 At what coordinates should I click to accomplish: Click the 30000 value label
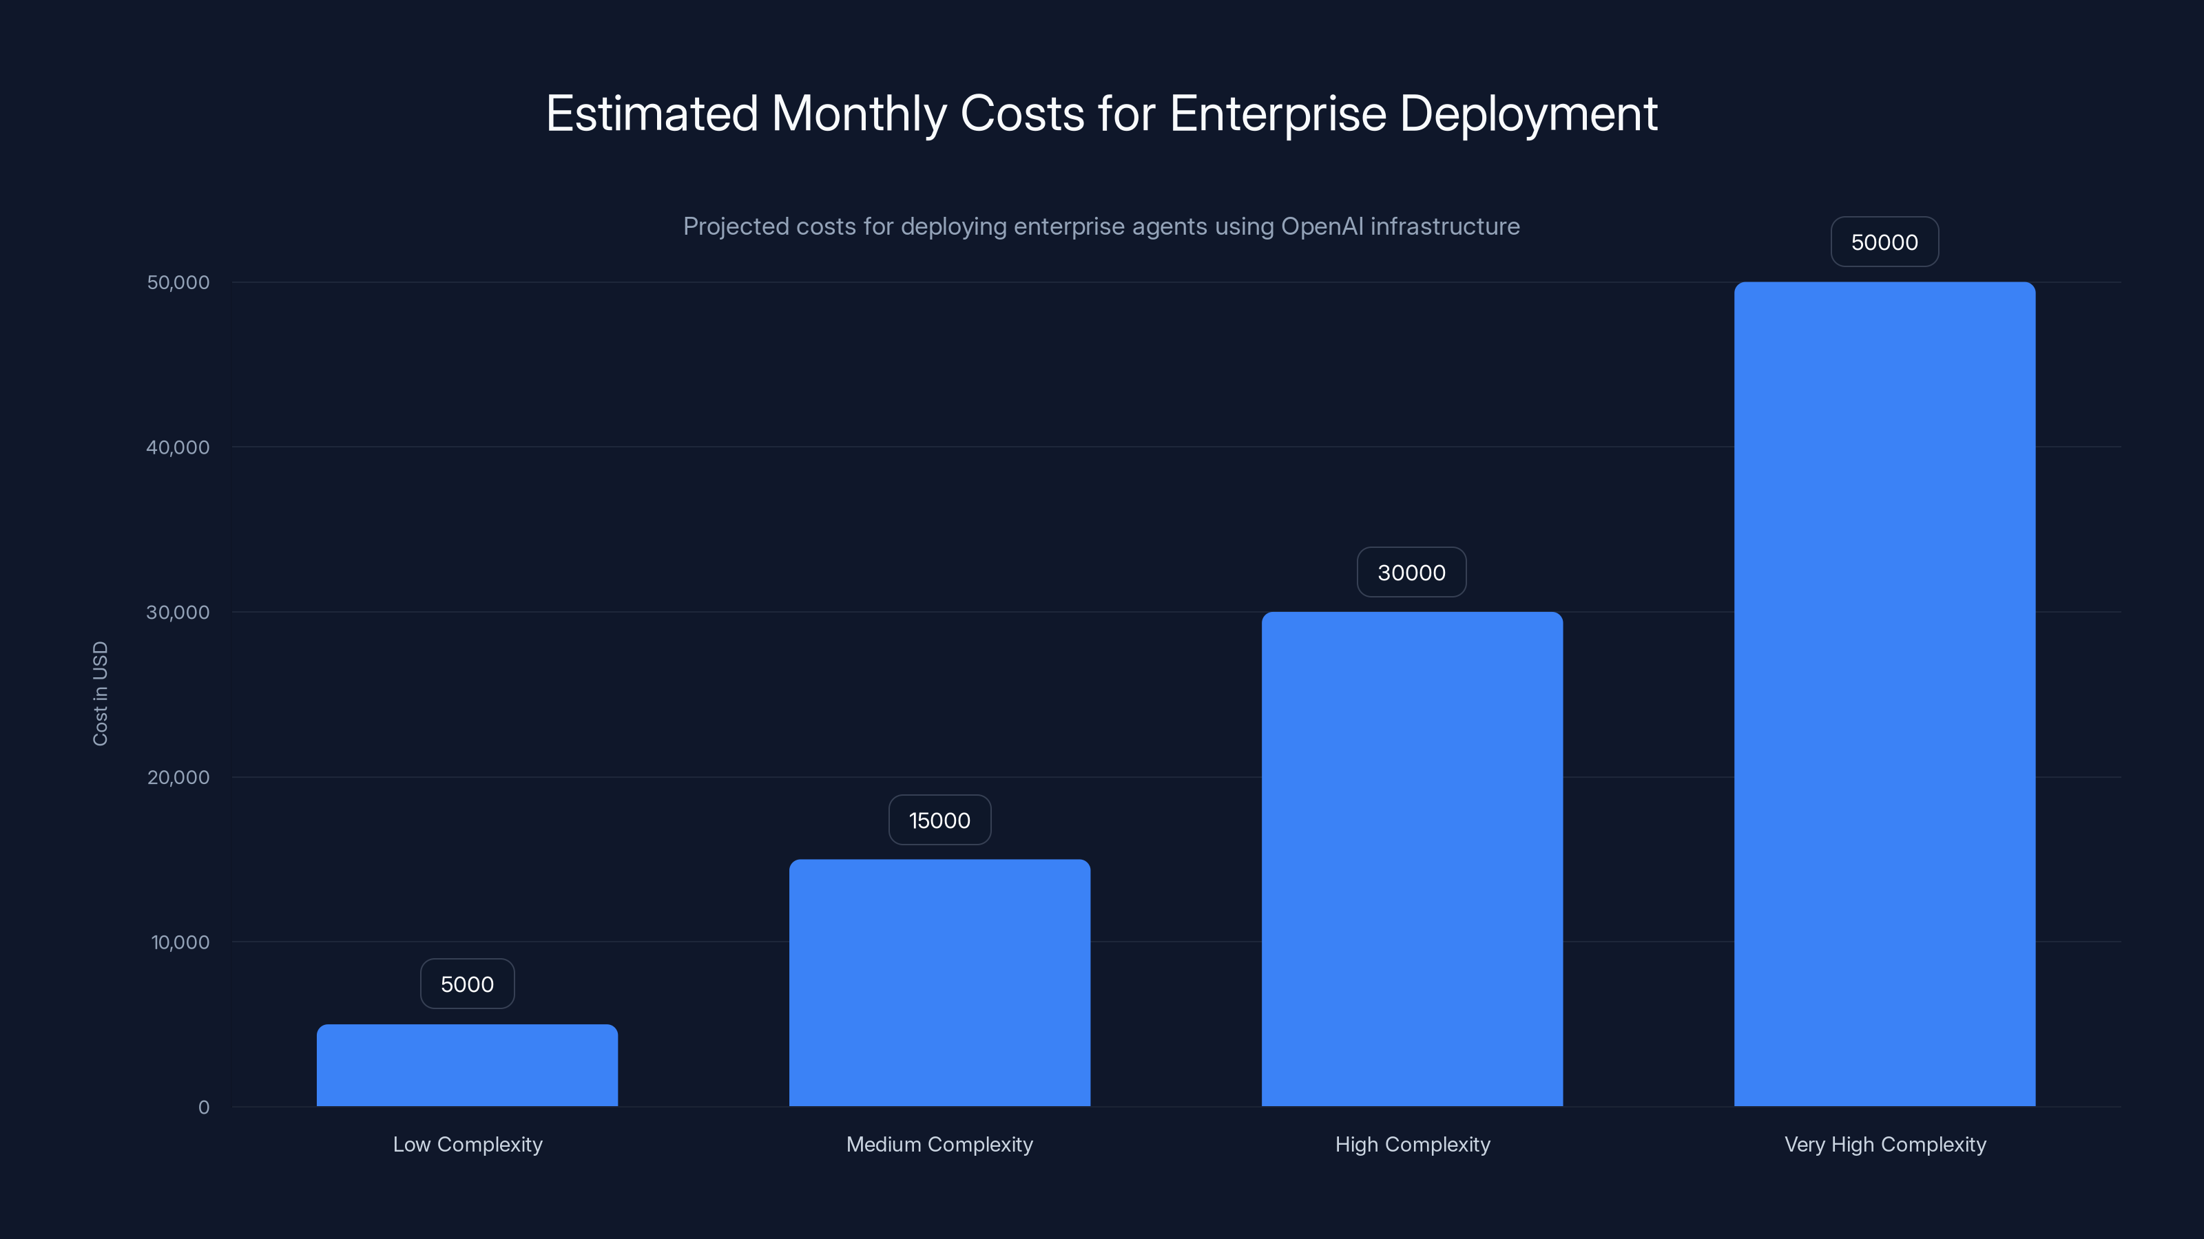click(1411, 571)
